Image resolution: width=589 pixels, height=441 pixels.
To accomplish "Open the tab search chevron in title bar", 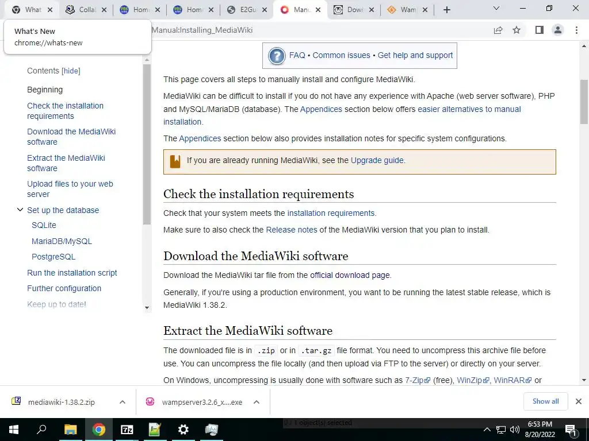I will (x=496, y=8).
